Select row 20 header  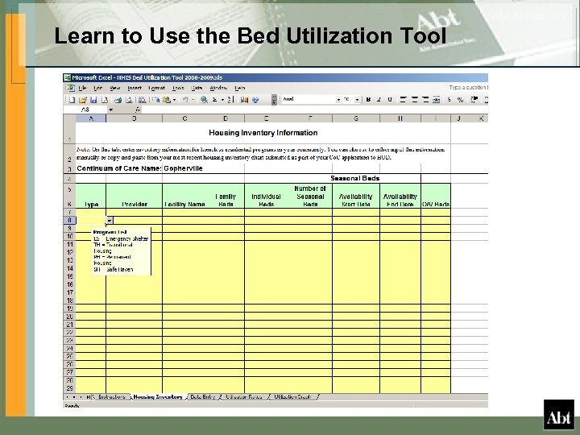point(69,317)
